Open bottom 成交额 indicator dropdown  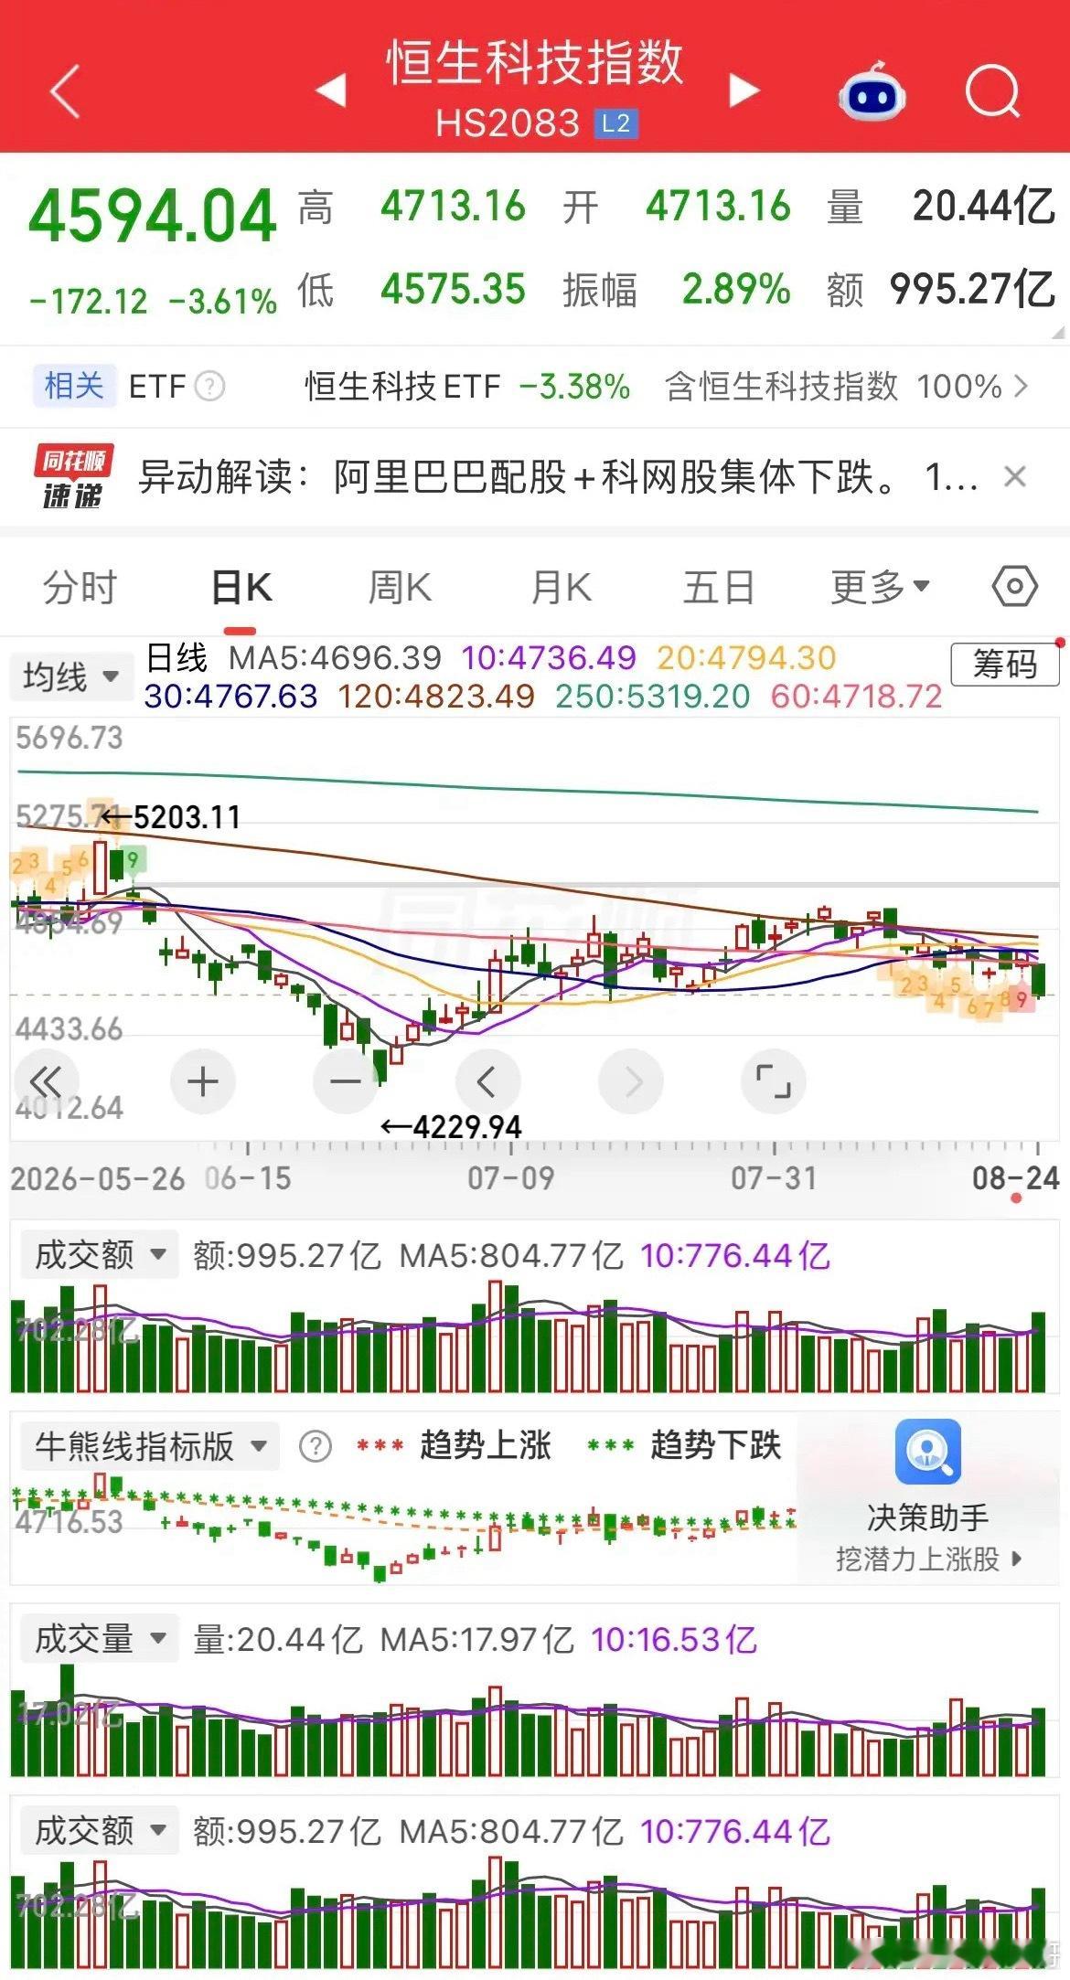point(99,1830)
